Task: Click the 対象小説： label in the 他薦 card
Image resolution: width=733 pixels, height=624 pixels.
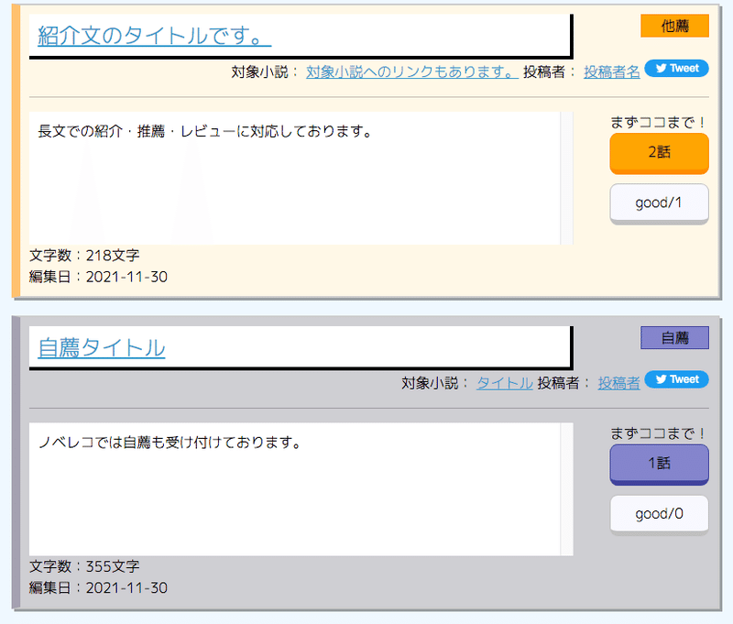Action: click(x=265, y=71)
